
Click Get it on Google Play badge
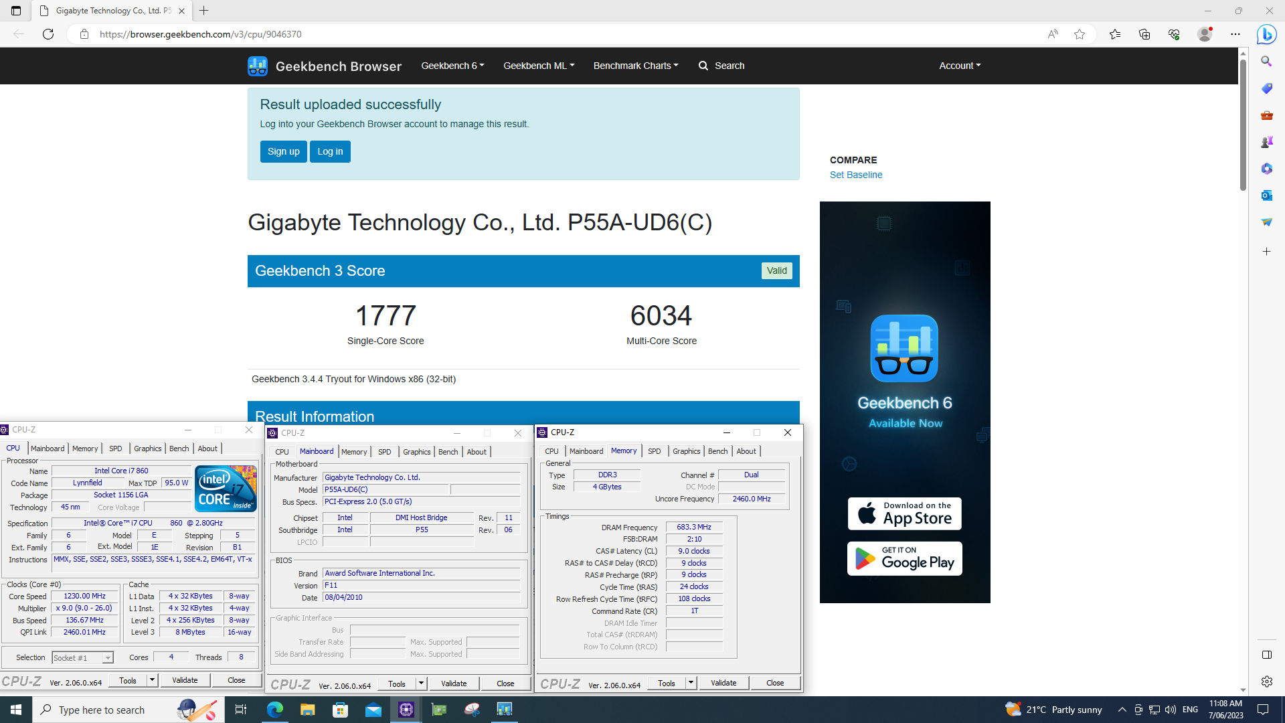point(905,558)
